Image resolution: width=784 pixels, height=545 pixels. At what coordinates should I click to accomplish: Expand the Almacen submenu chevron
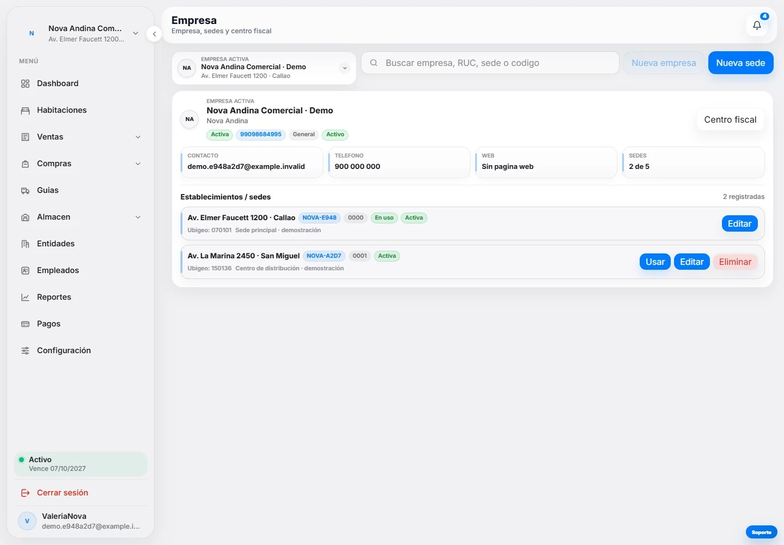tap(138, 217)
